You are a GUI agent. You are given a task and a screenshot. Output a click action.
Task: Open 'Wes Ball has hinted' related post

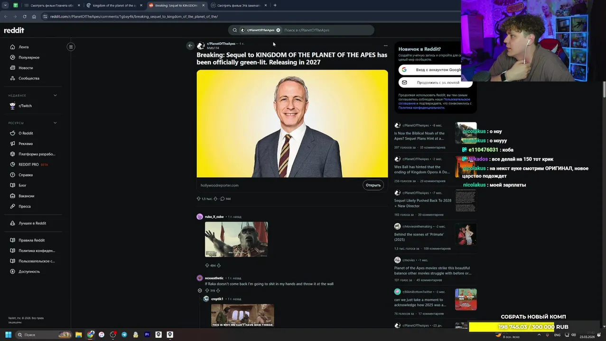[x=421, y=170]
